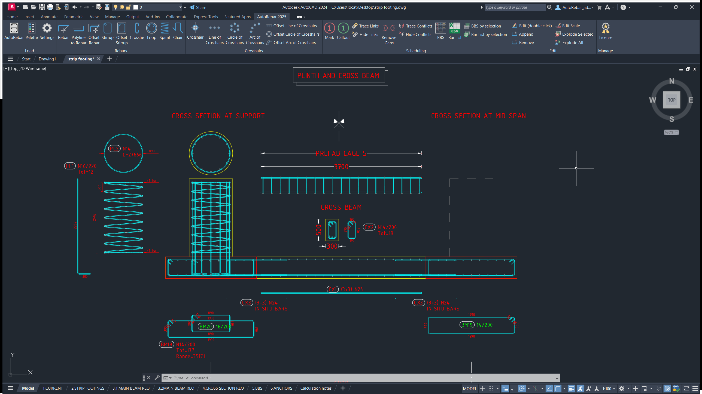Expand the layer dropdown in quick access toolbar

[x=180, y=7]
